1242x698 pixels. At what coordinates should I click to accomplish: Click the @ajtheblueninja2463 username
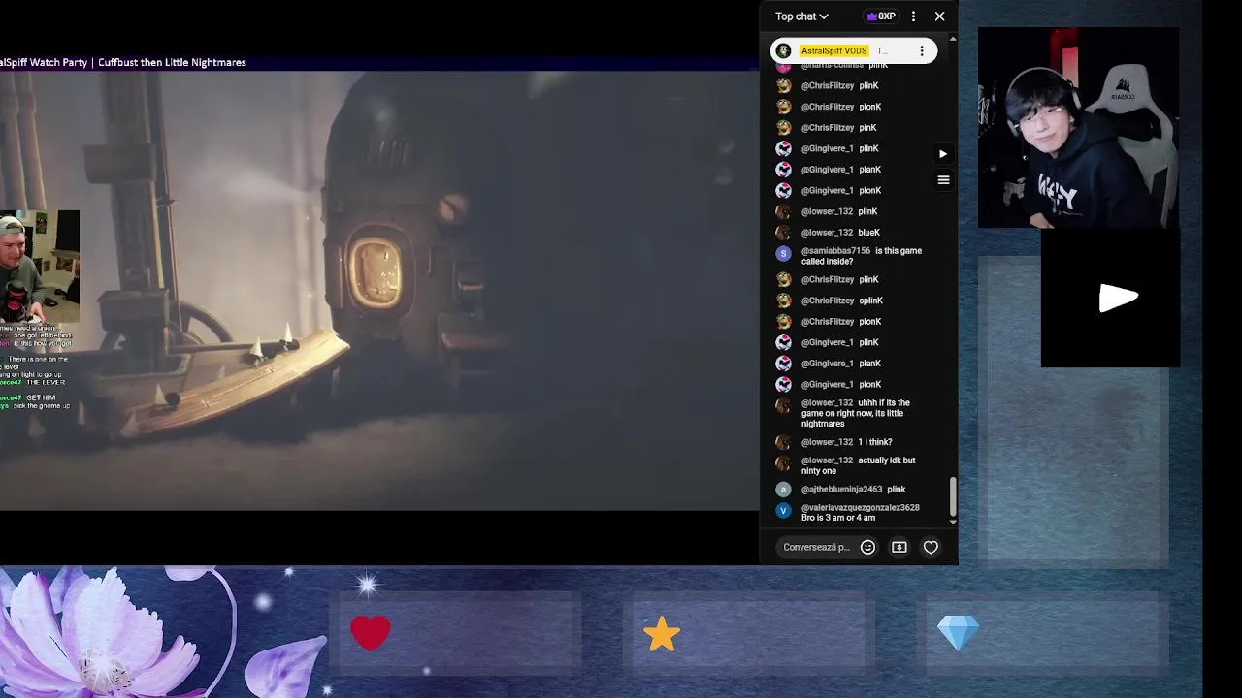[841, 490]
